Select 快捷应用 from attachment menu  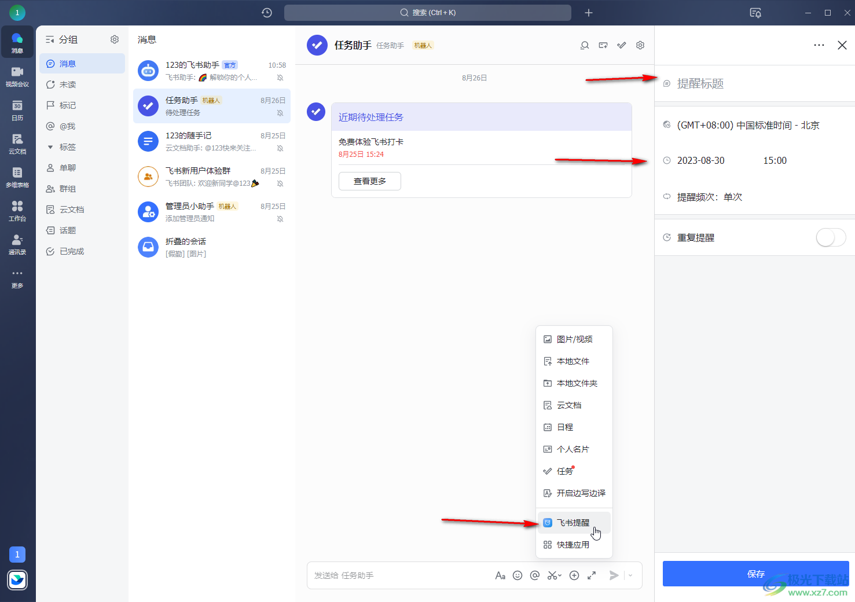(574, 545)
